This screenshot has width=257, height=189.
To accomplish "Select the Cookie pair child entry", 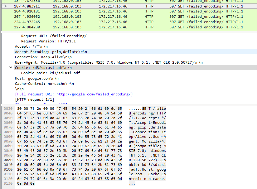I will 51,73.
